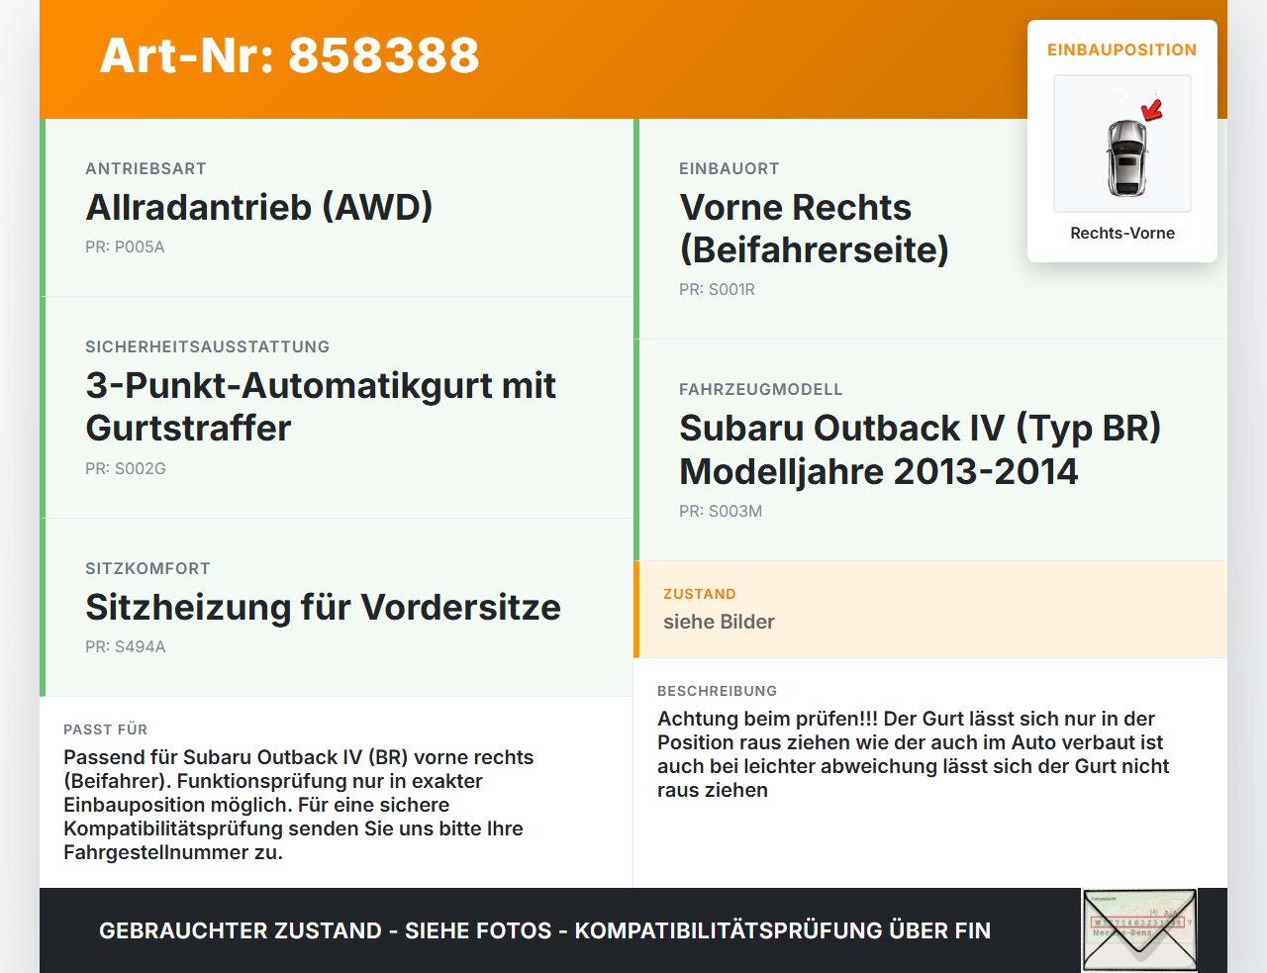The image size is (1267, 973).
Task: Select the Rechts-Vorne caption
Action: 1122,233
